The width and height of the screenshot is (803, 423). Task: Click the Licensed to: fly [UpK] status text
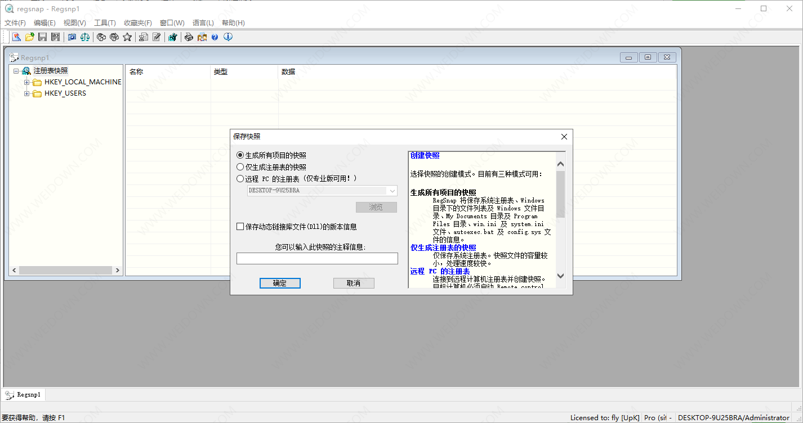[605, 418]
